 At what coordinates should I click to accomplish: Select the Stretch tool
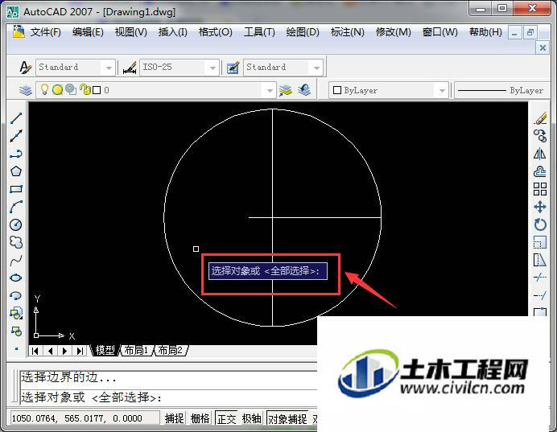pyautogui.click(x=540, y=260)
